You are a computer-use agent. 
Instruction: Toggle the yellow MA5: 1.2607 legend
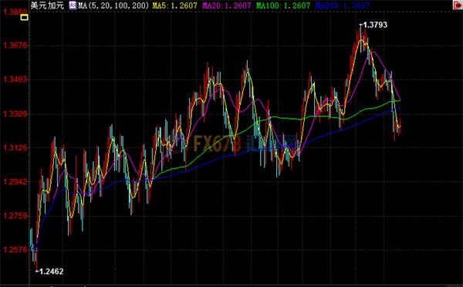[175, 5]
